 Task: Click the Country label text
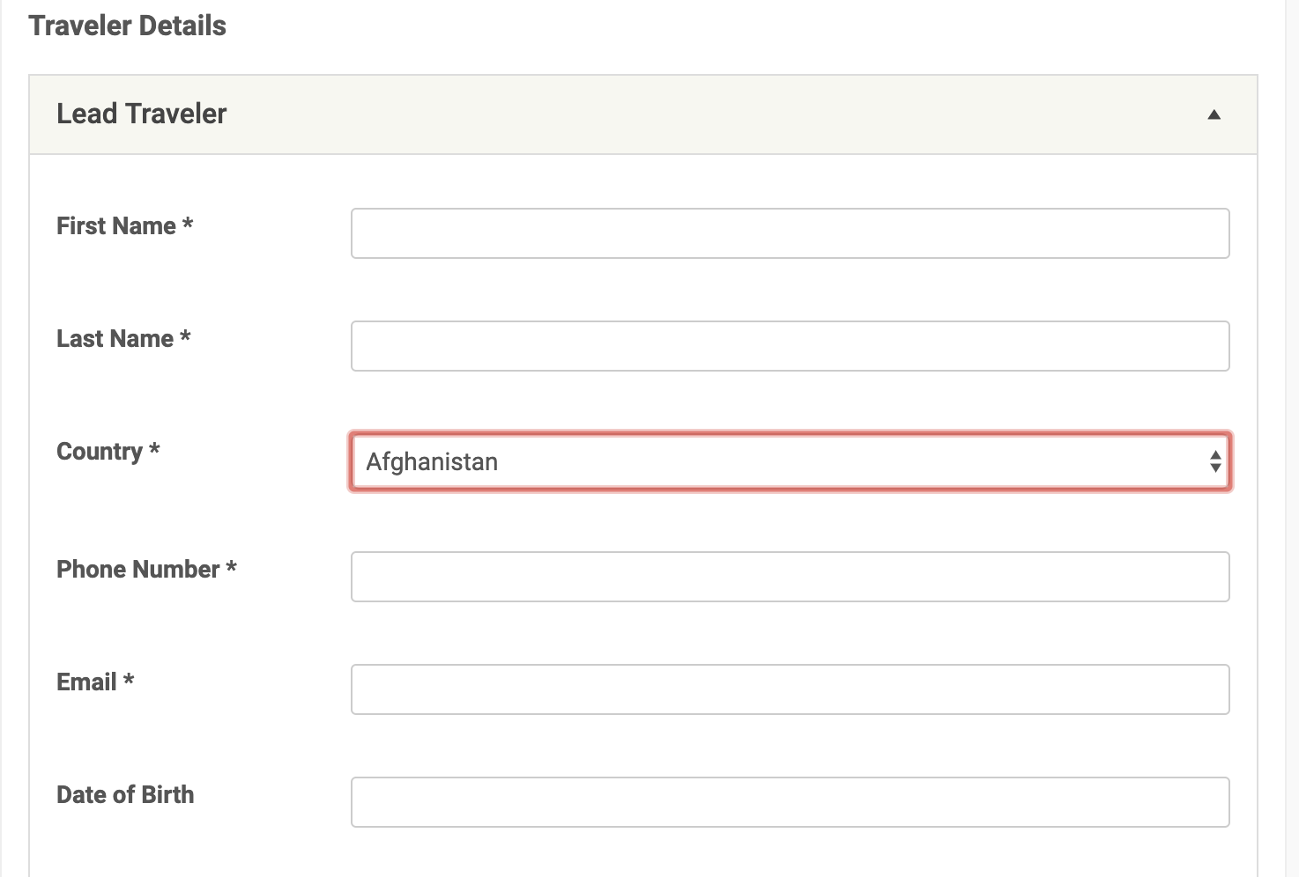tap(99, 452)
